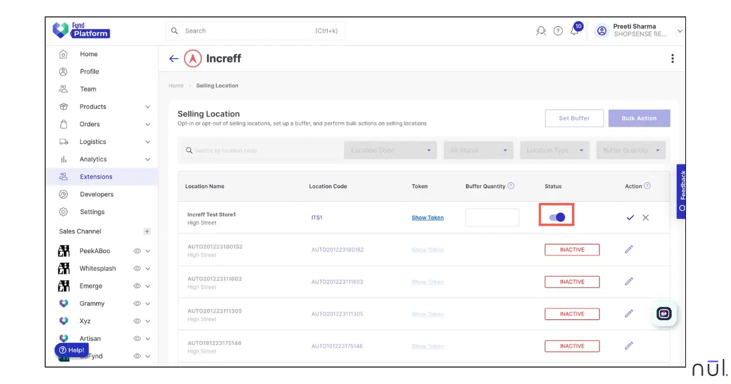
Task: Select Extensions in sidebar
Action: tap(102, 177)
